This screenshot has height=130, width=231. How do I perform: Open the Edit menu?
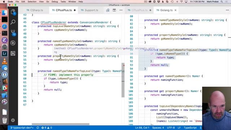coord(23,1)
